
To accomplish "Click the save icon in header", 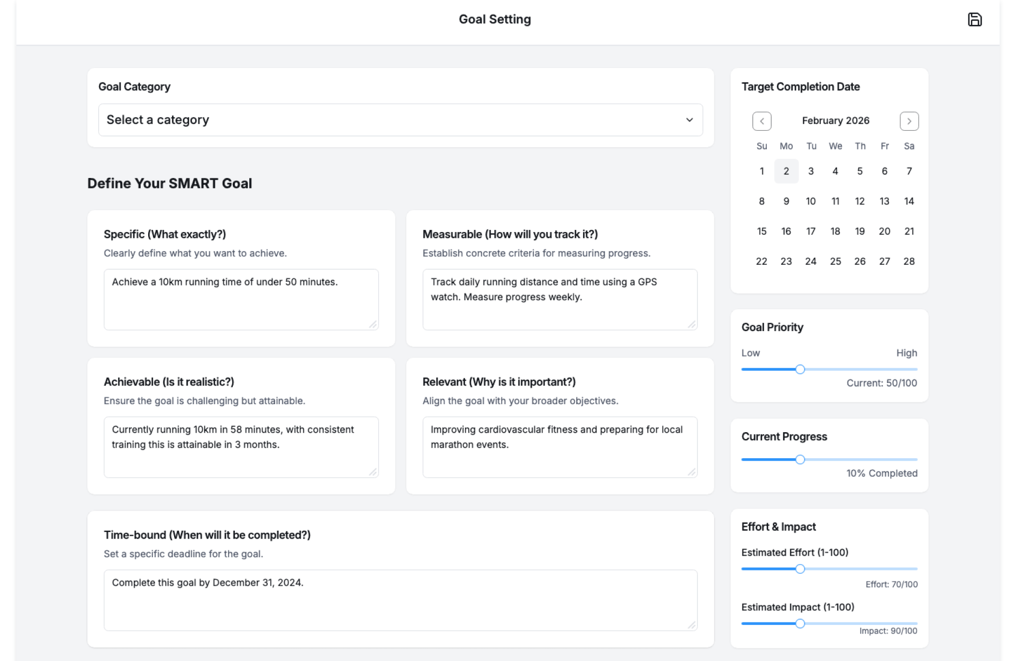I will [x=974, y=20].
